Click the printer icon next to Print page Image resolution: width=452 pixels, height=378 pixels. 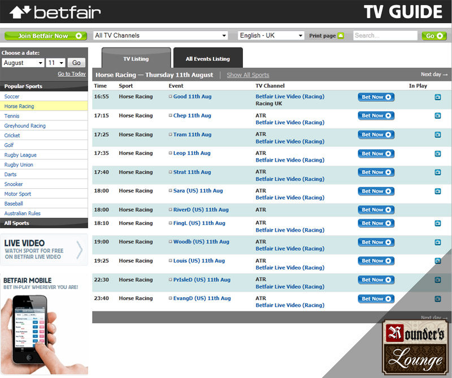click(x=341, y=36)
